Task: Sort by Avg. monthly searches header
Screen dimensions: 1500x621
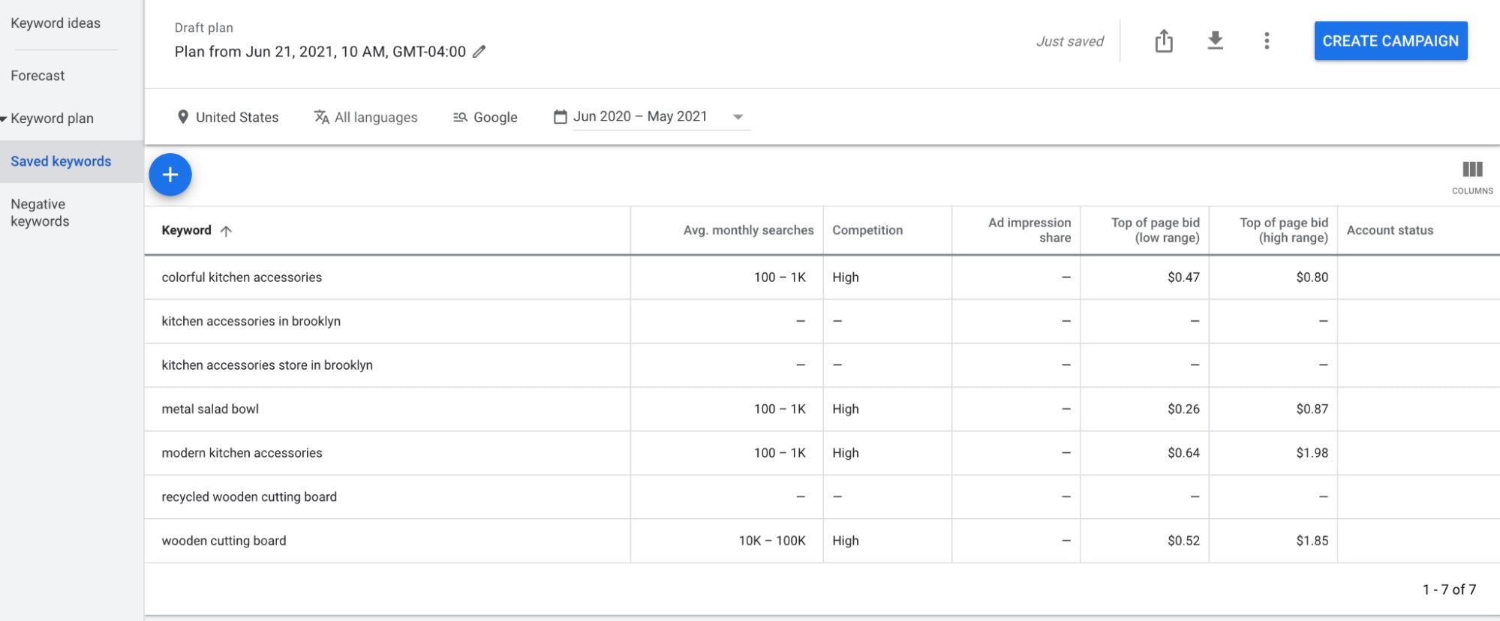Action: click(x=747, y=230)
